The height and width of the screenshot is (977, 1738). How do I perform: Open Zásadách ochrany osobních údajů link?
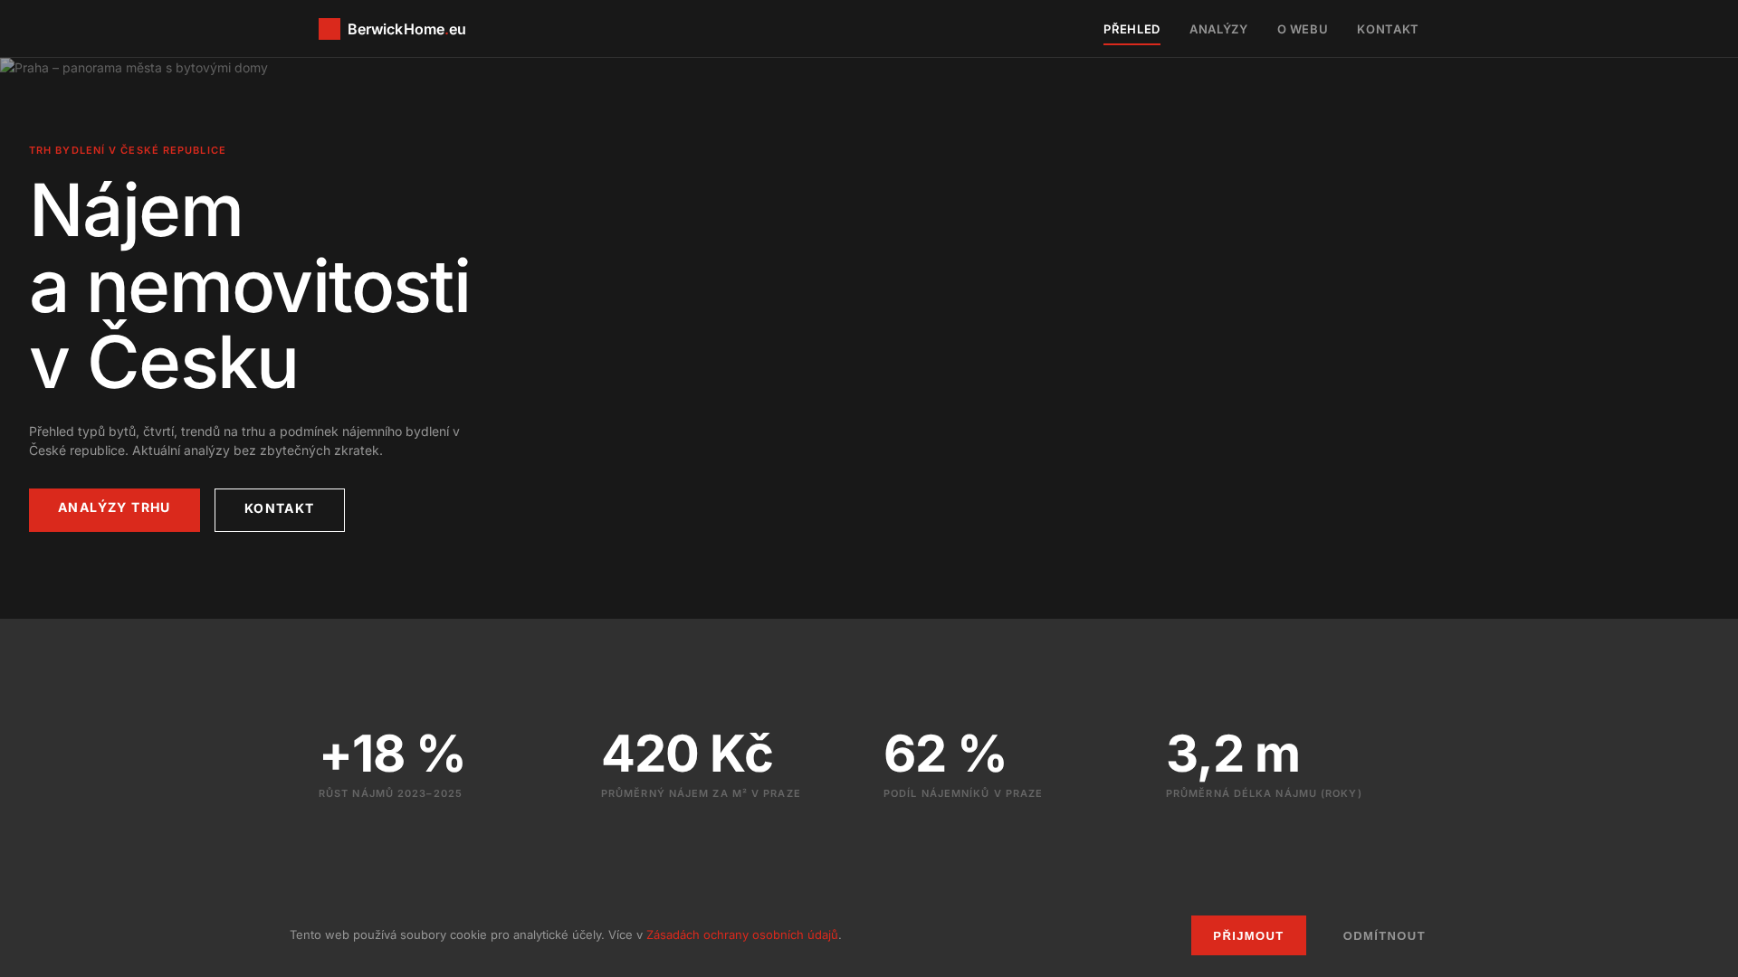coord(742,934)
